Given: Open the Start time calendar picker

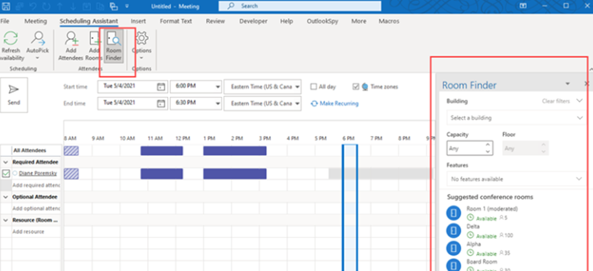Looking at the screenshot, I should 161,87.
